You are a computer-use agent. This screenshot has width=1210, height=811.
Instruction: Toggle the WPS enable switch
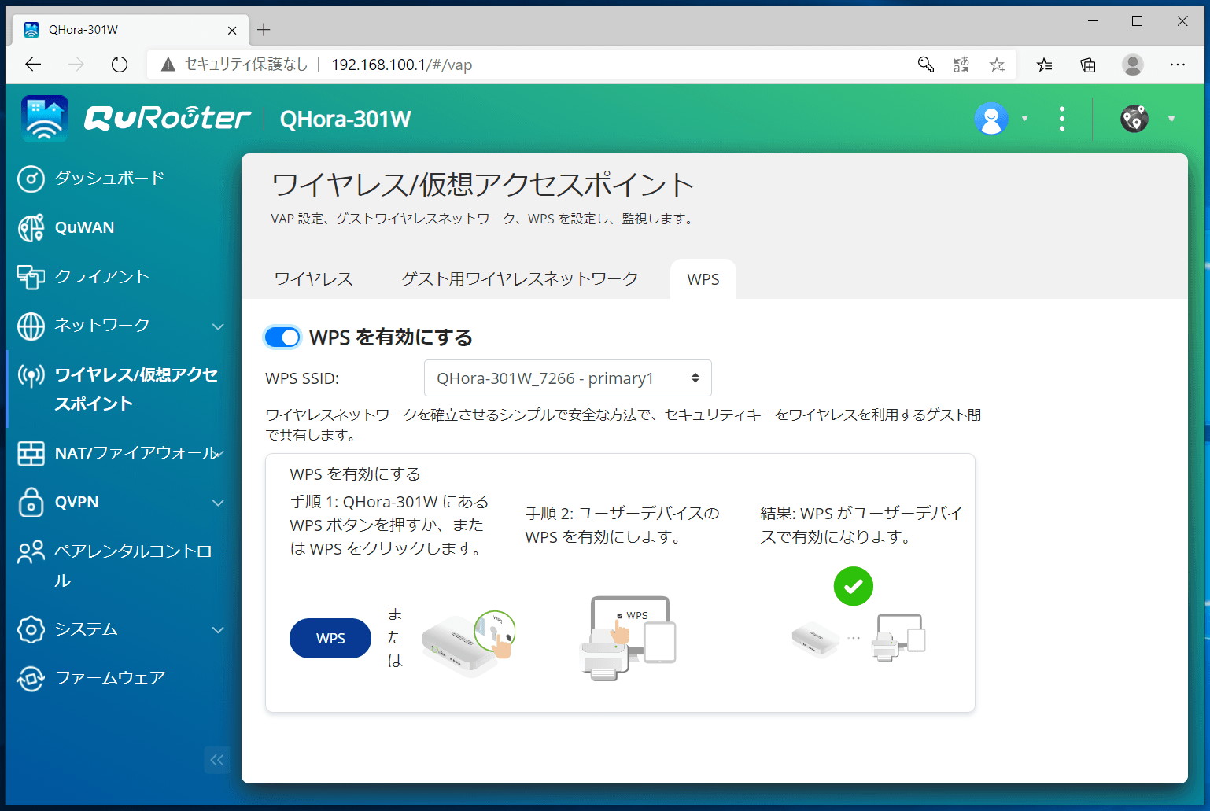(x=282, y=337)
